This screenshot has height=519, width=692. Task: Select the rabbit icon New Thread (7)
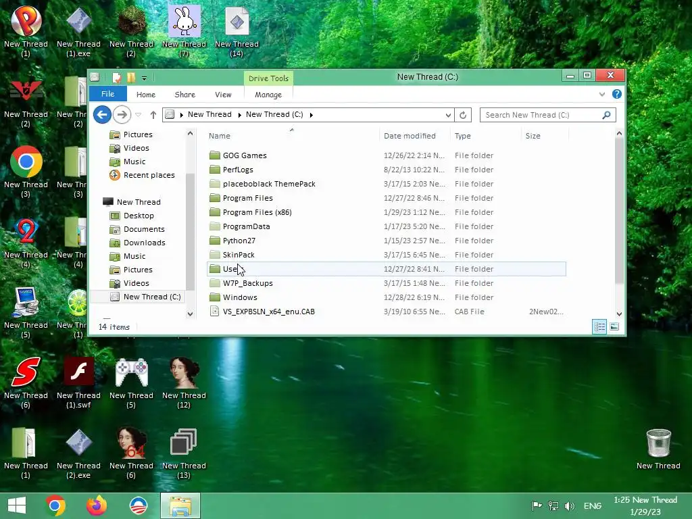pyautogui.click(x=184, y=31)
